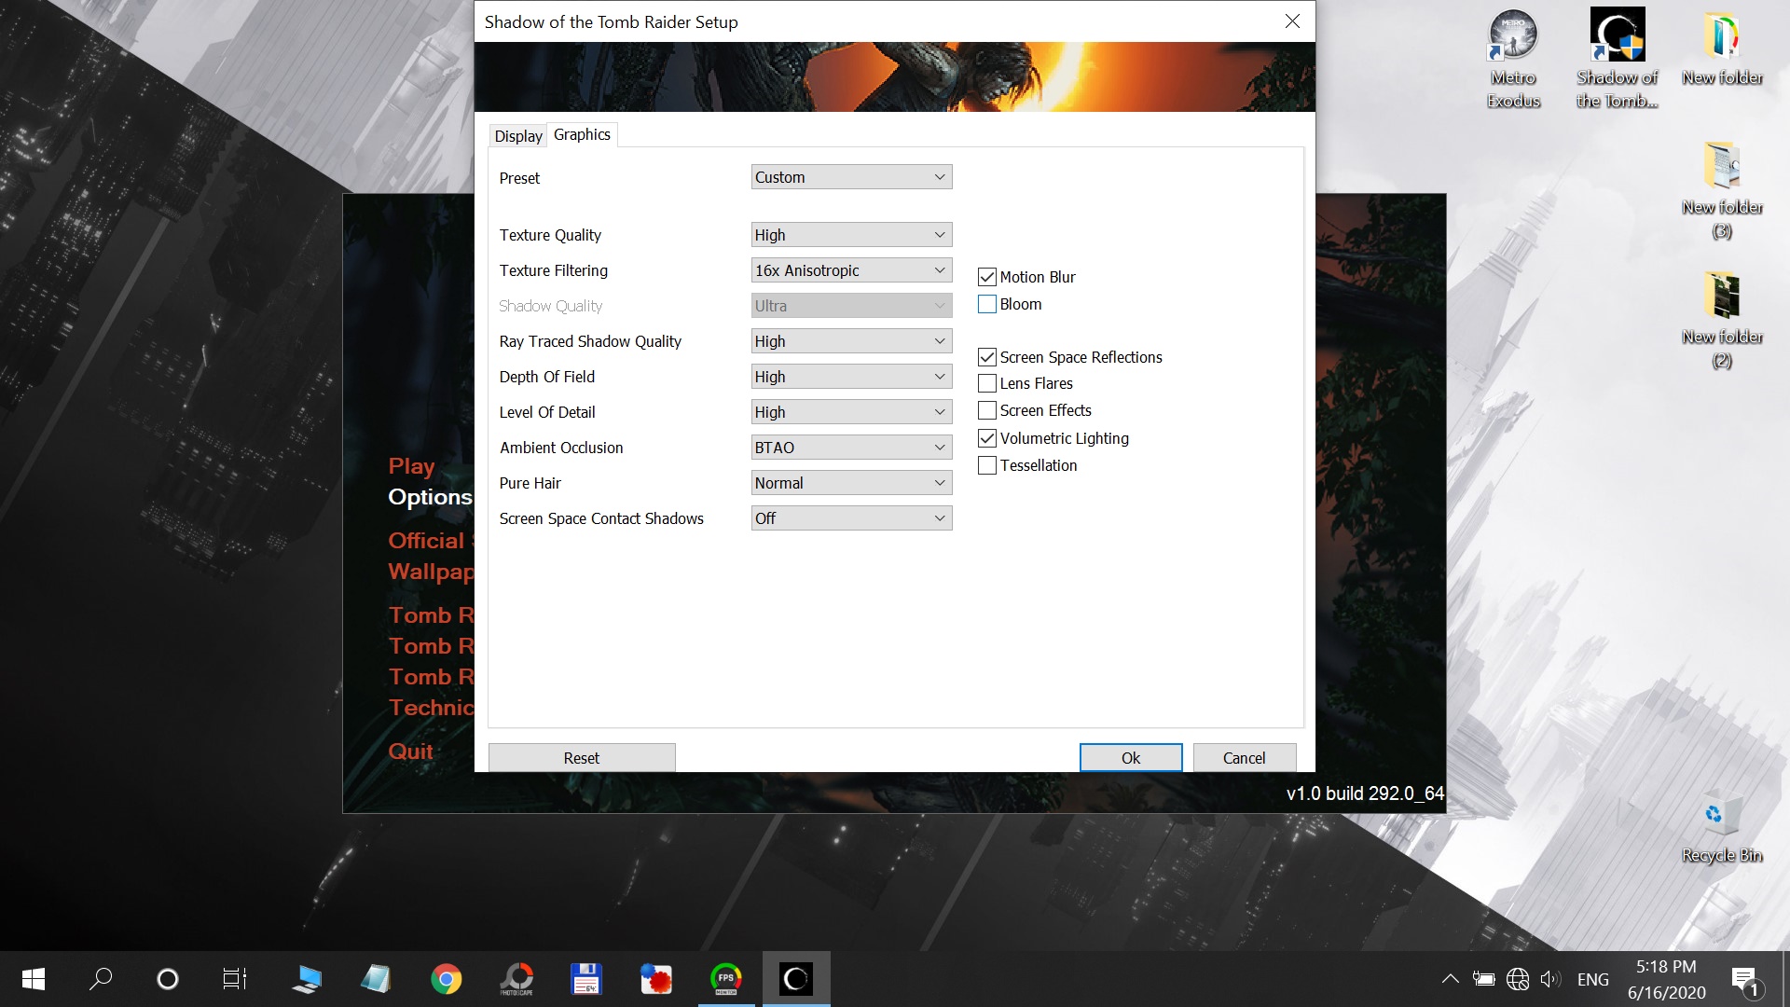The image size is (1790, 1007).
Task: Disable the Motion Blur checkbox
Action: tap(986, 277)
